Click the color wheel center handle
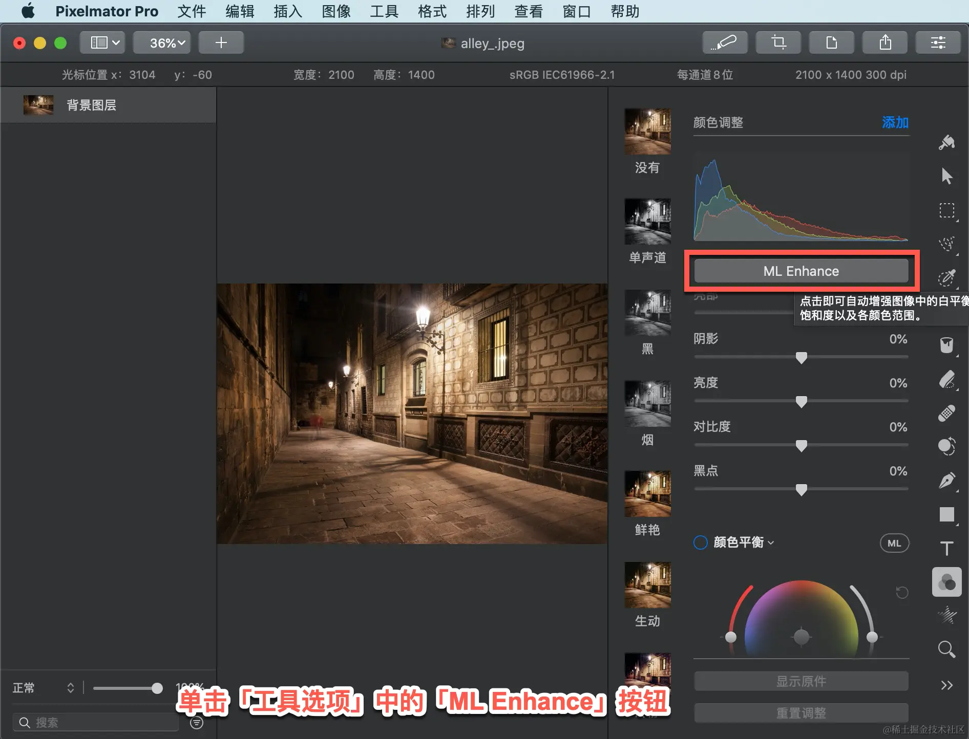 click(802, 637)
